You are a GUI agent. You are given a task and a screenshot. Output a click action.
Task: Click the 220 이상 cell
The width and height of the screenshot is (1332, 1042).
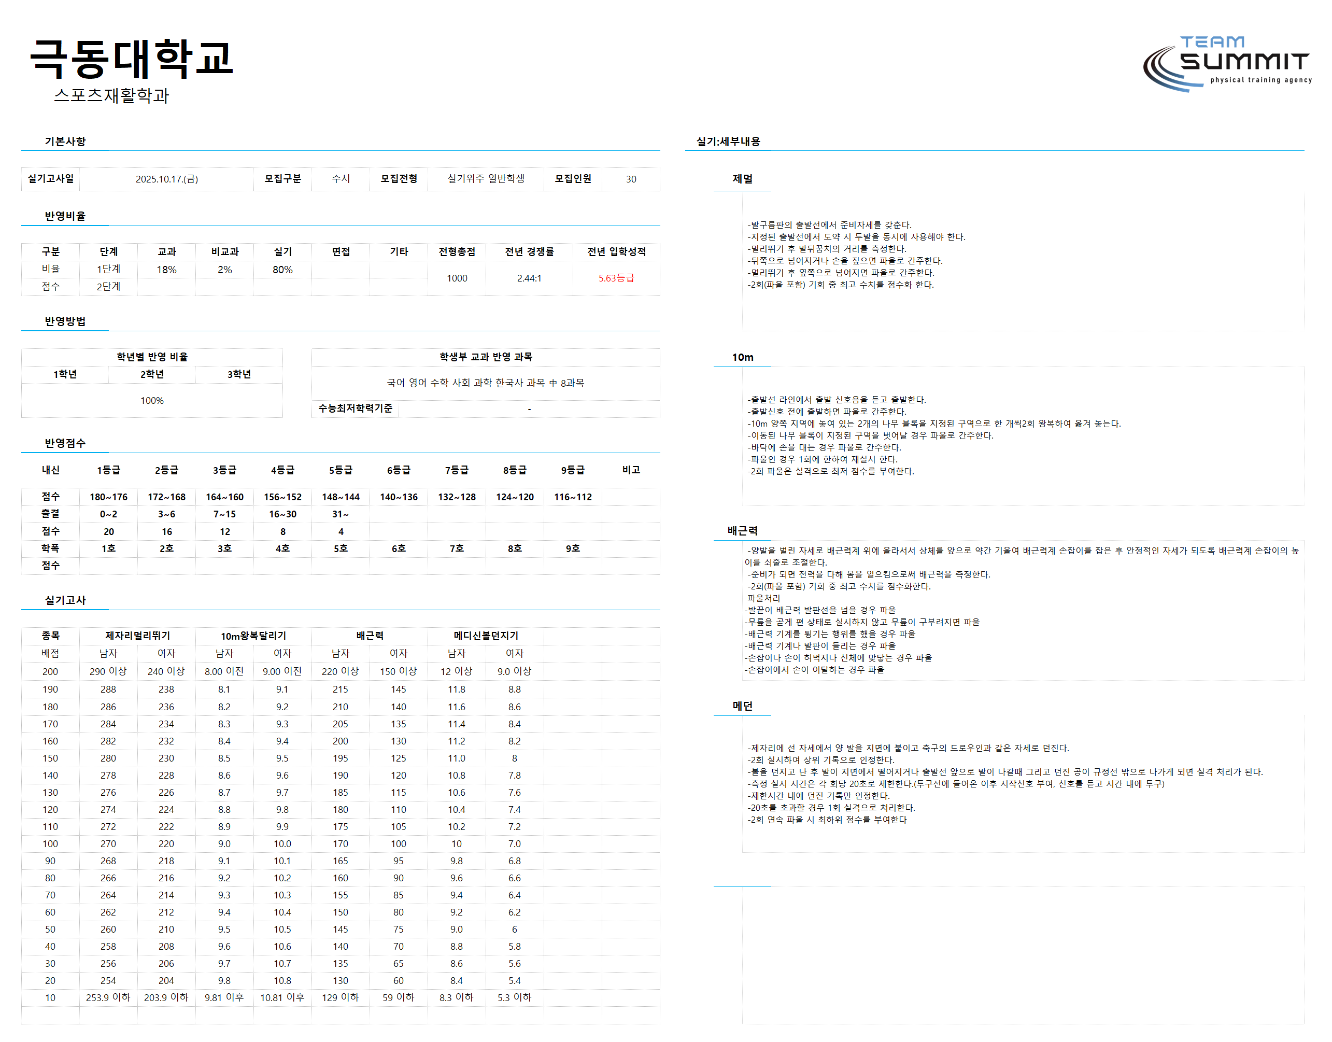click(341, 672)
